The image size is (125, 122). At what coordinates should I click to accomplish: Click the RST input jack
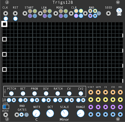pos(15,14)
